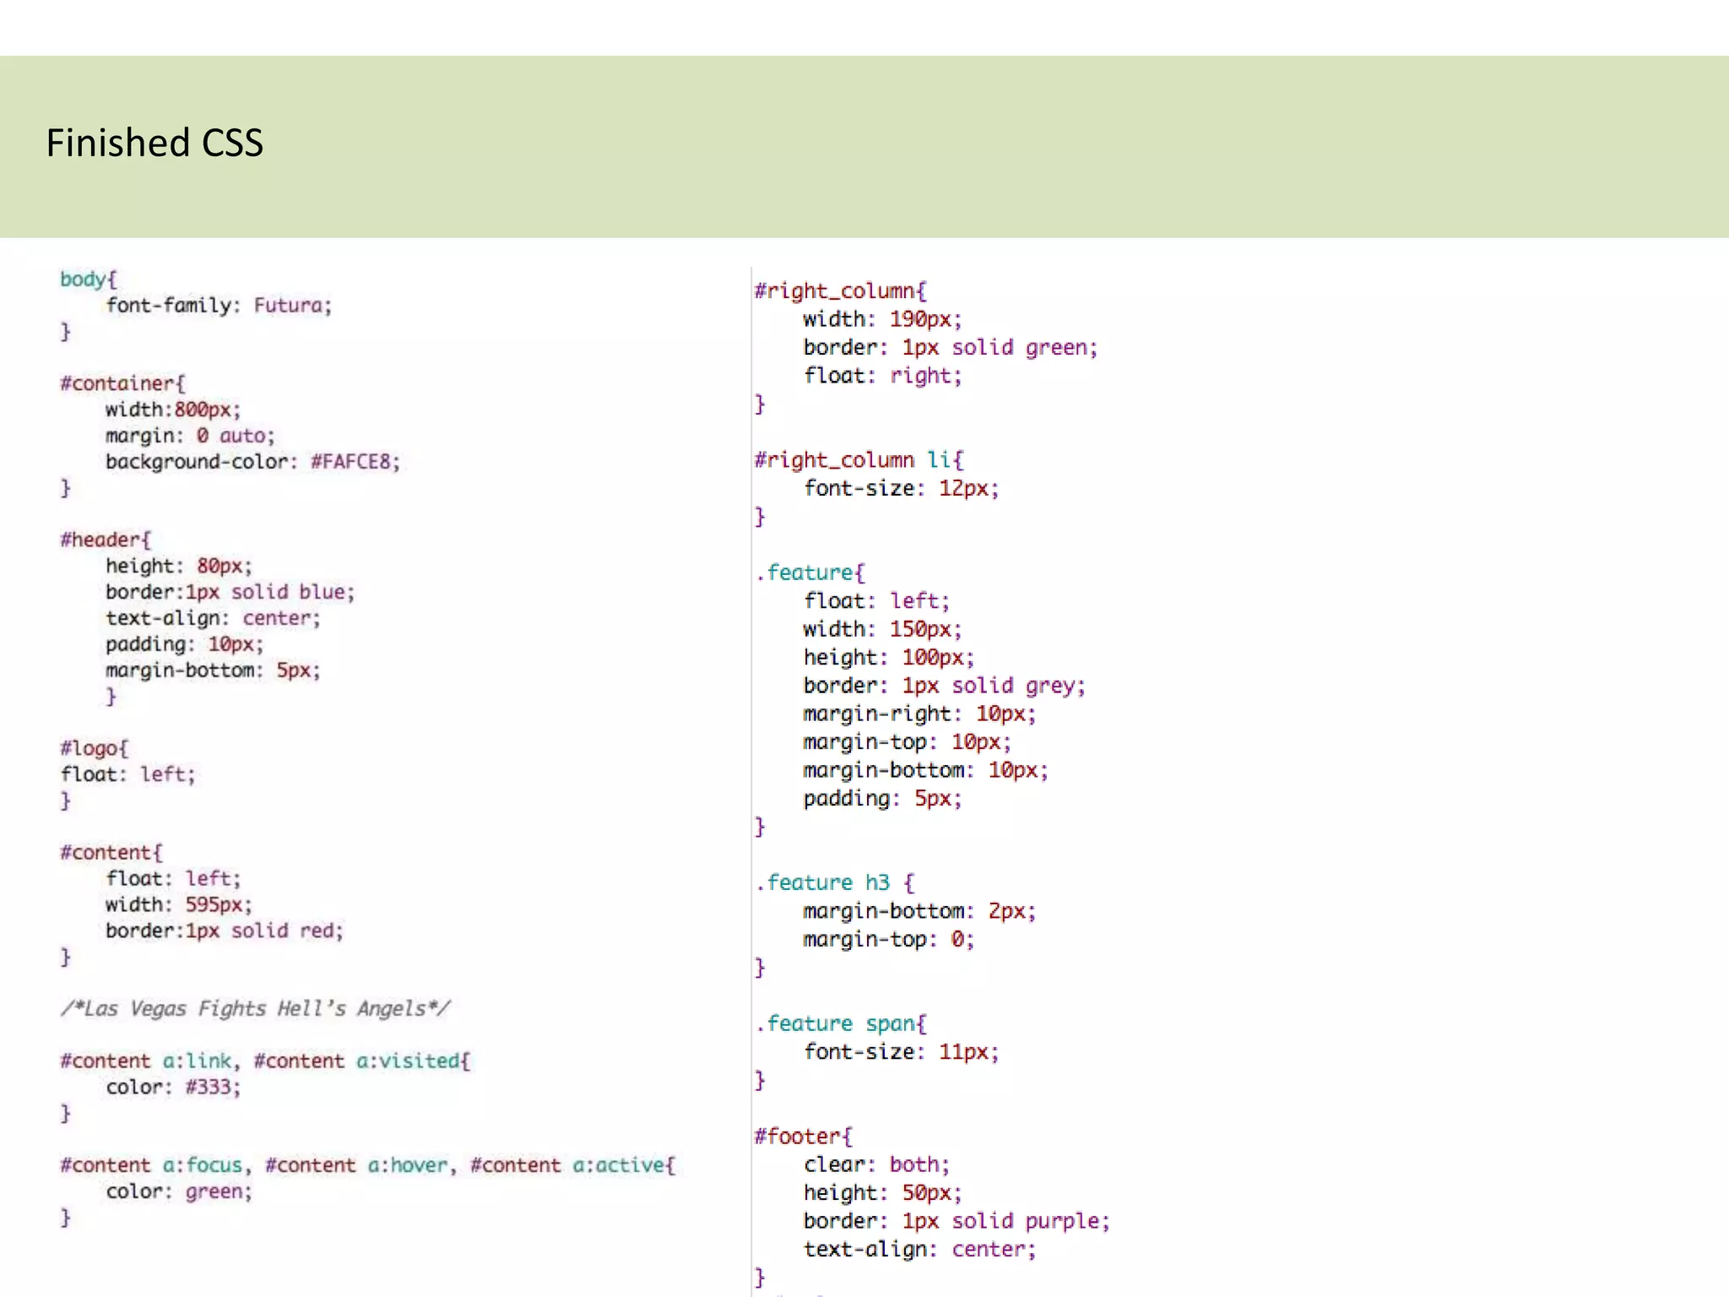Click the '#right_column li{' selector

point(859,460)
